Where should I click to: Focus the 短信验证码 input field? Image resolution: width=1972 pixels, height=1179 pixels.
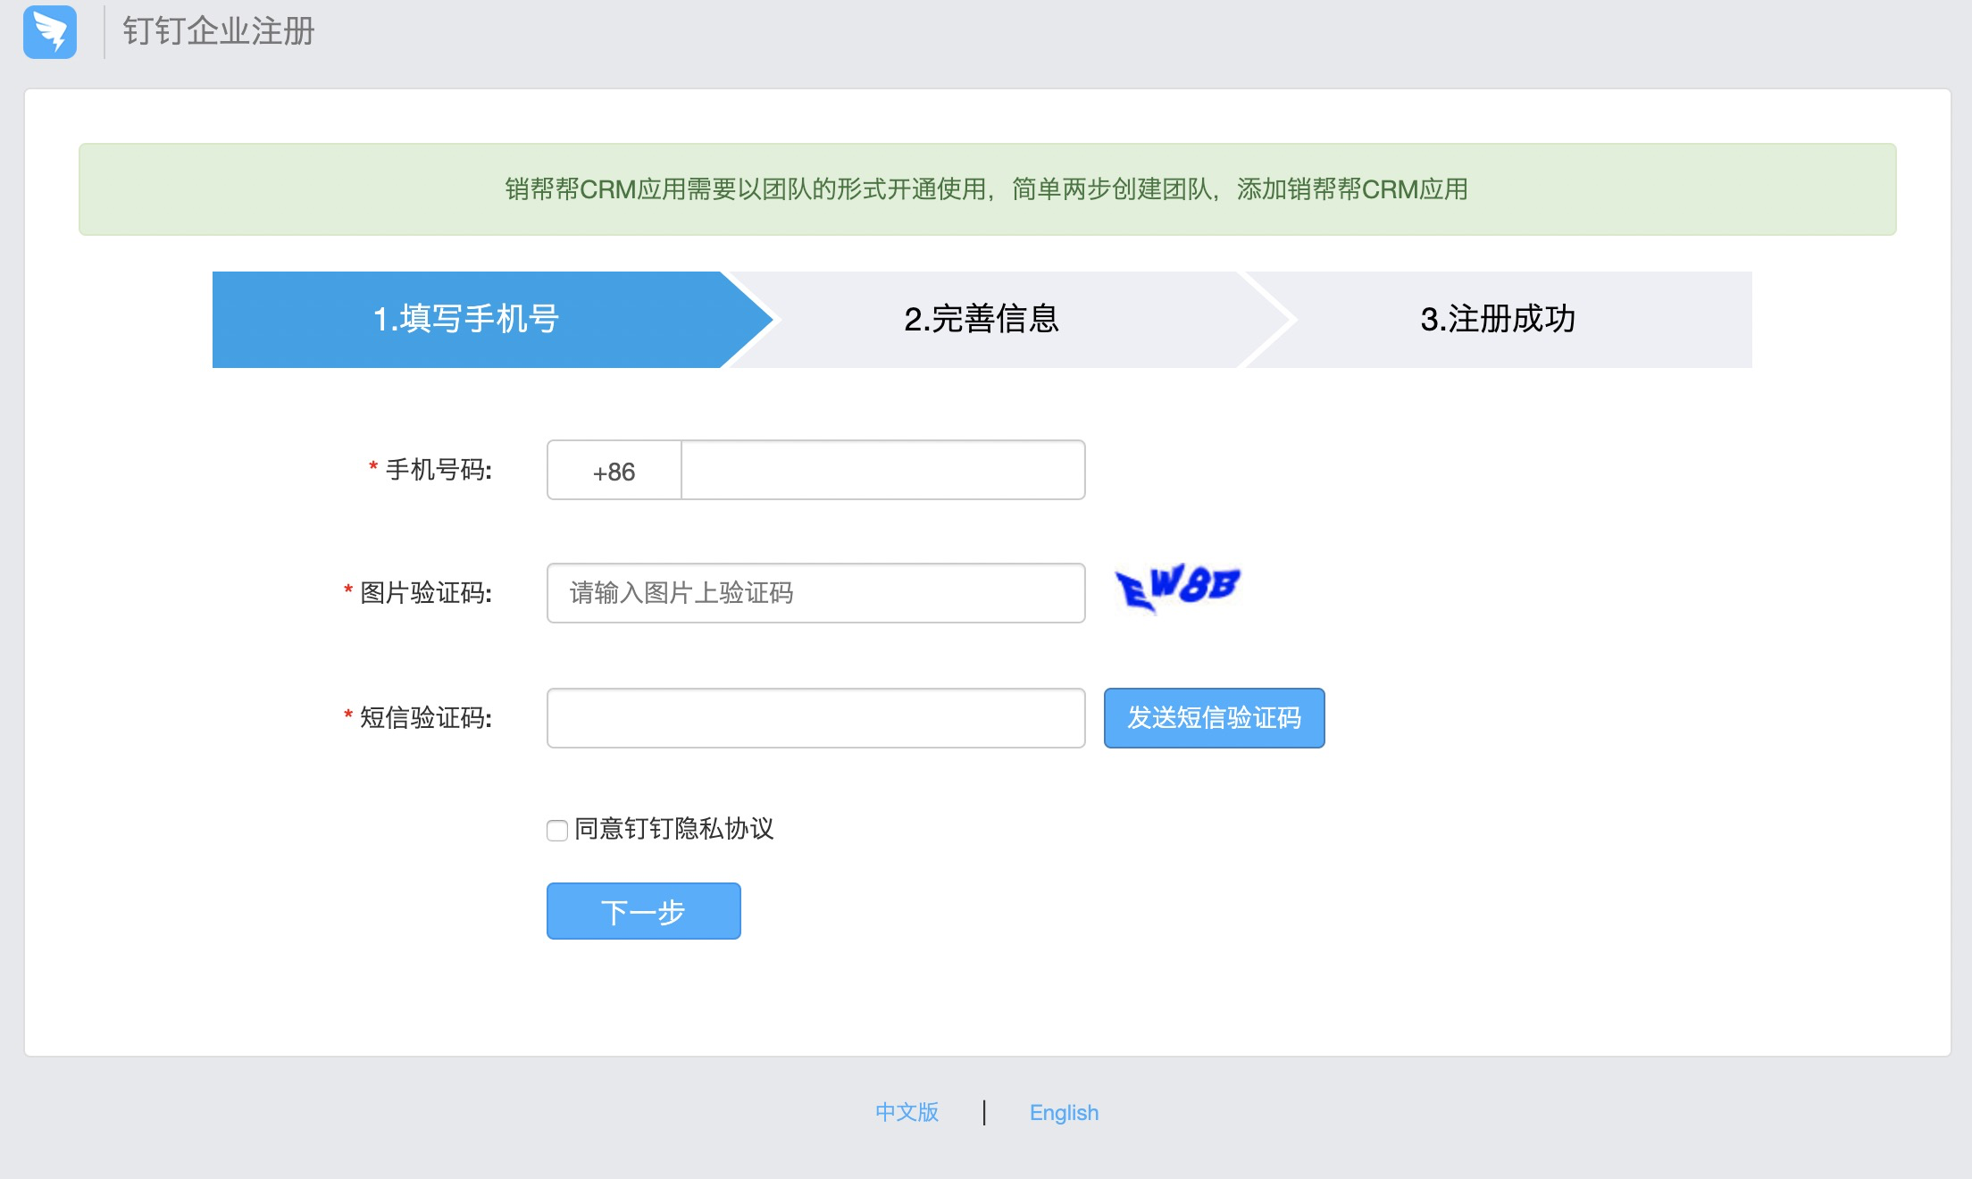click(815, 718)
